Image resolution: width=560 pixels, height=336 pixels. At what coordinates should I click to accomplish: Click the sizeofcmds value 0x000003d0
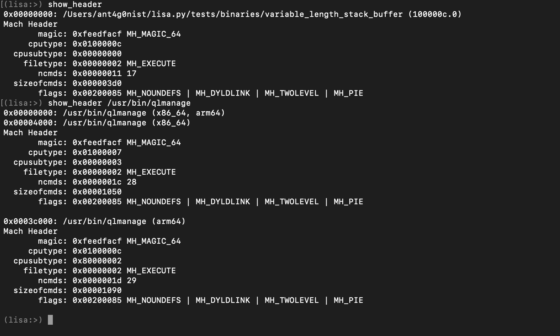coord(97,83)
